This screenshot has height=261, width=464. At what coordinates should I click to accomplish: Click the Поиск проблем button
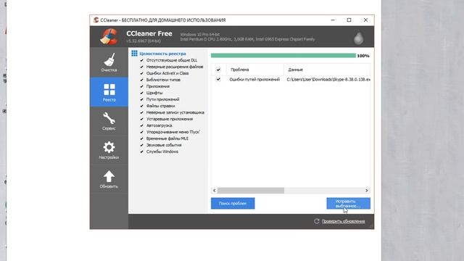pos(233,203)
